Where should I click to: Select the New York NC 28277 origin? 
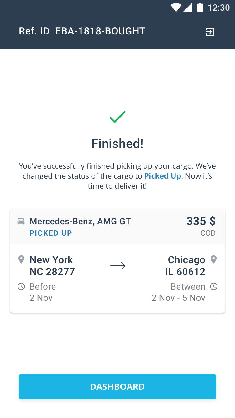(x=52, y=265)
